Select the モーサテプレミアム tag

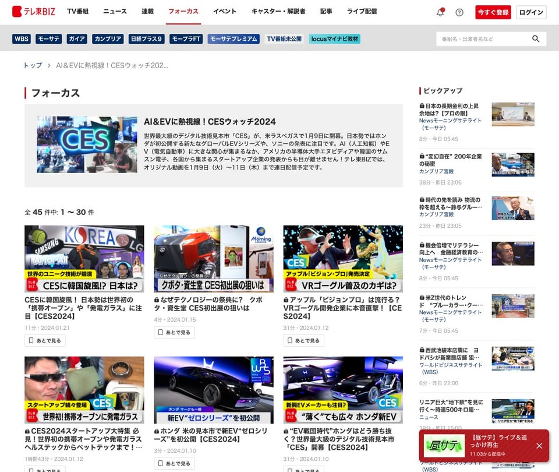click(x=233, y=39)
